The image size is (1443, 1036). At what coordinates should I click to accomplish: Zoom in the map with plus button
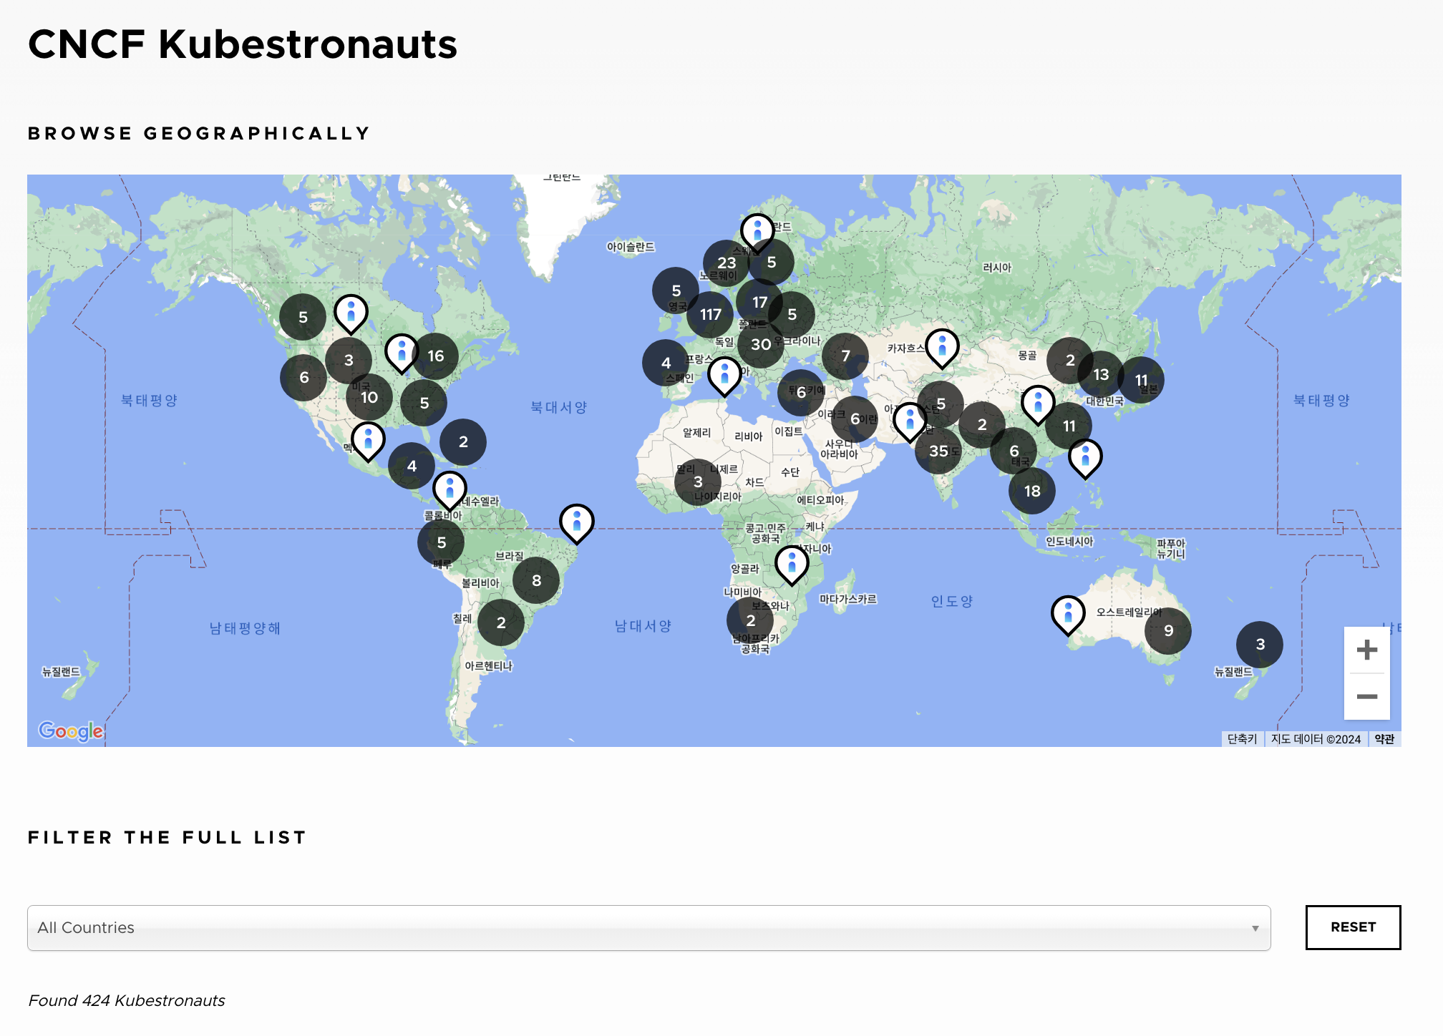click(1366, 650)
